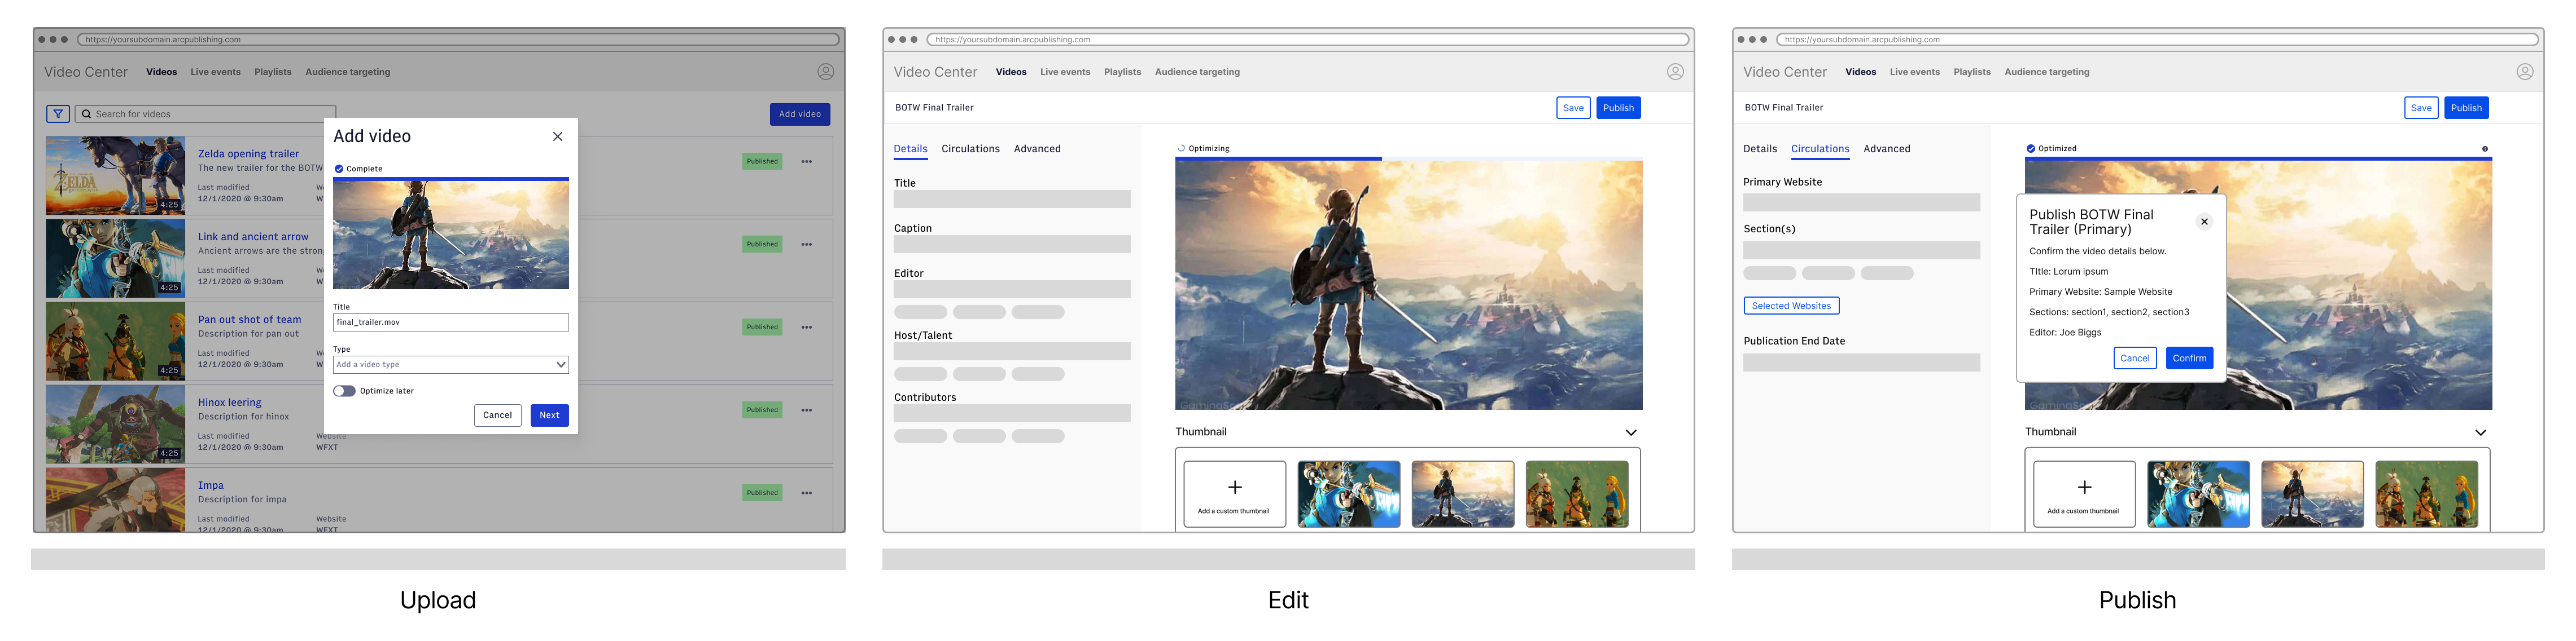
Task: Switch to Details tab in Publish window
Action: coord(1760,149)
